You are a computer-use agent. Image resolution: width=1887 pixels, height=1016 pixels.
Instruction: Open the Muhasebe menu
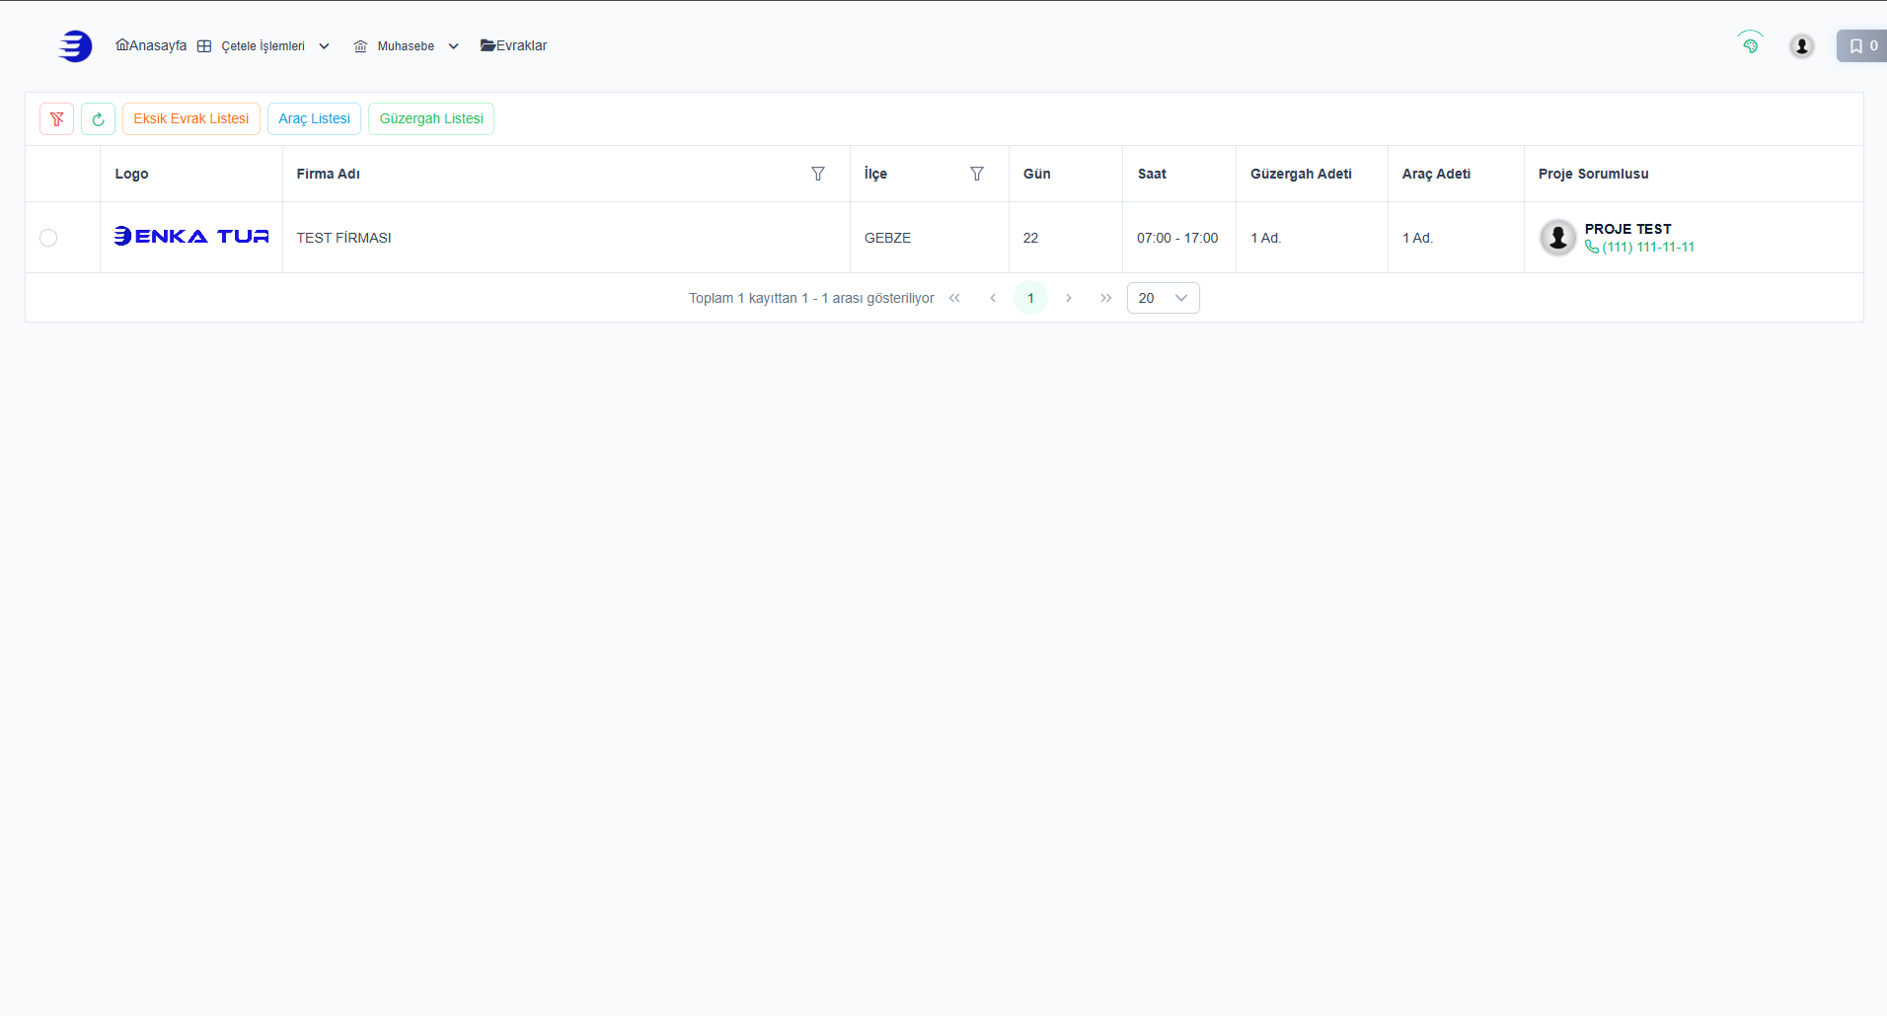[406, 46]
